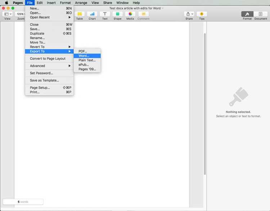
Task: Choose Rename... from File menu
Action: tap(49, 38)
